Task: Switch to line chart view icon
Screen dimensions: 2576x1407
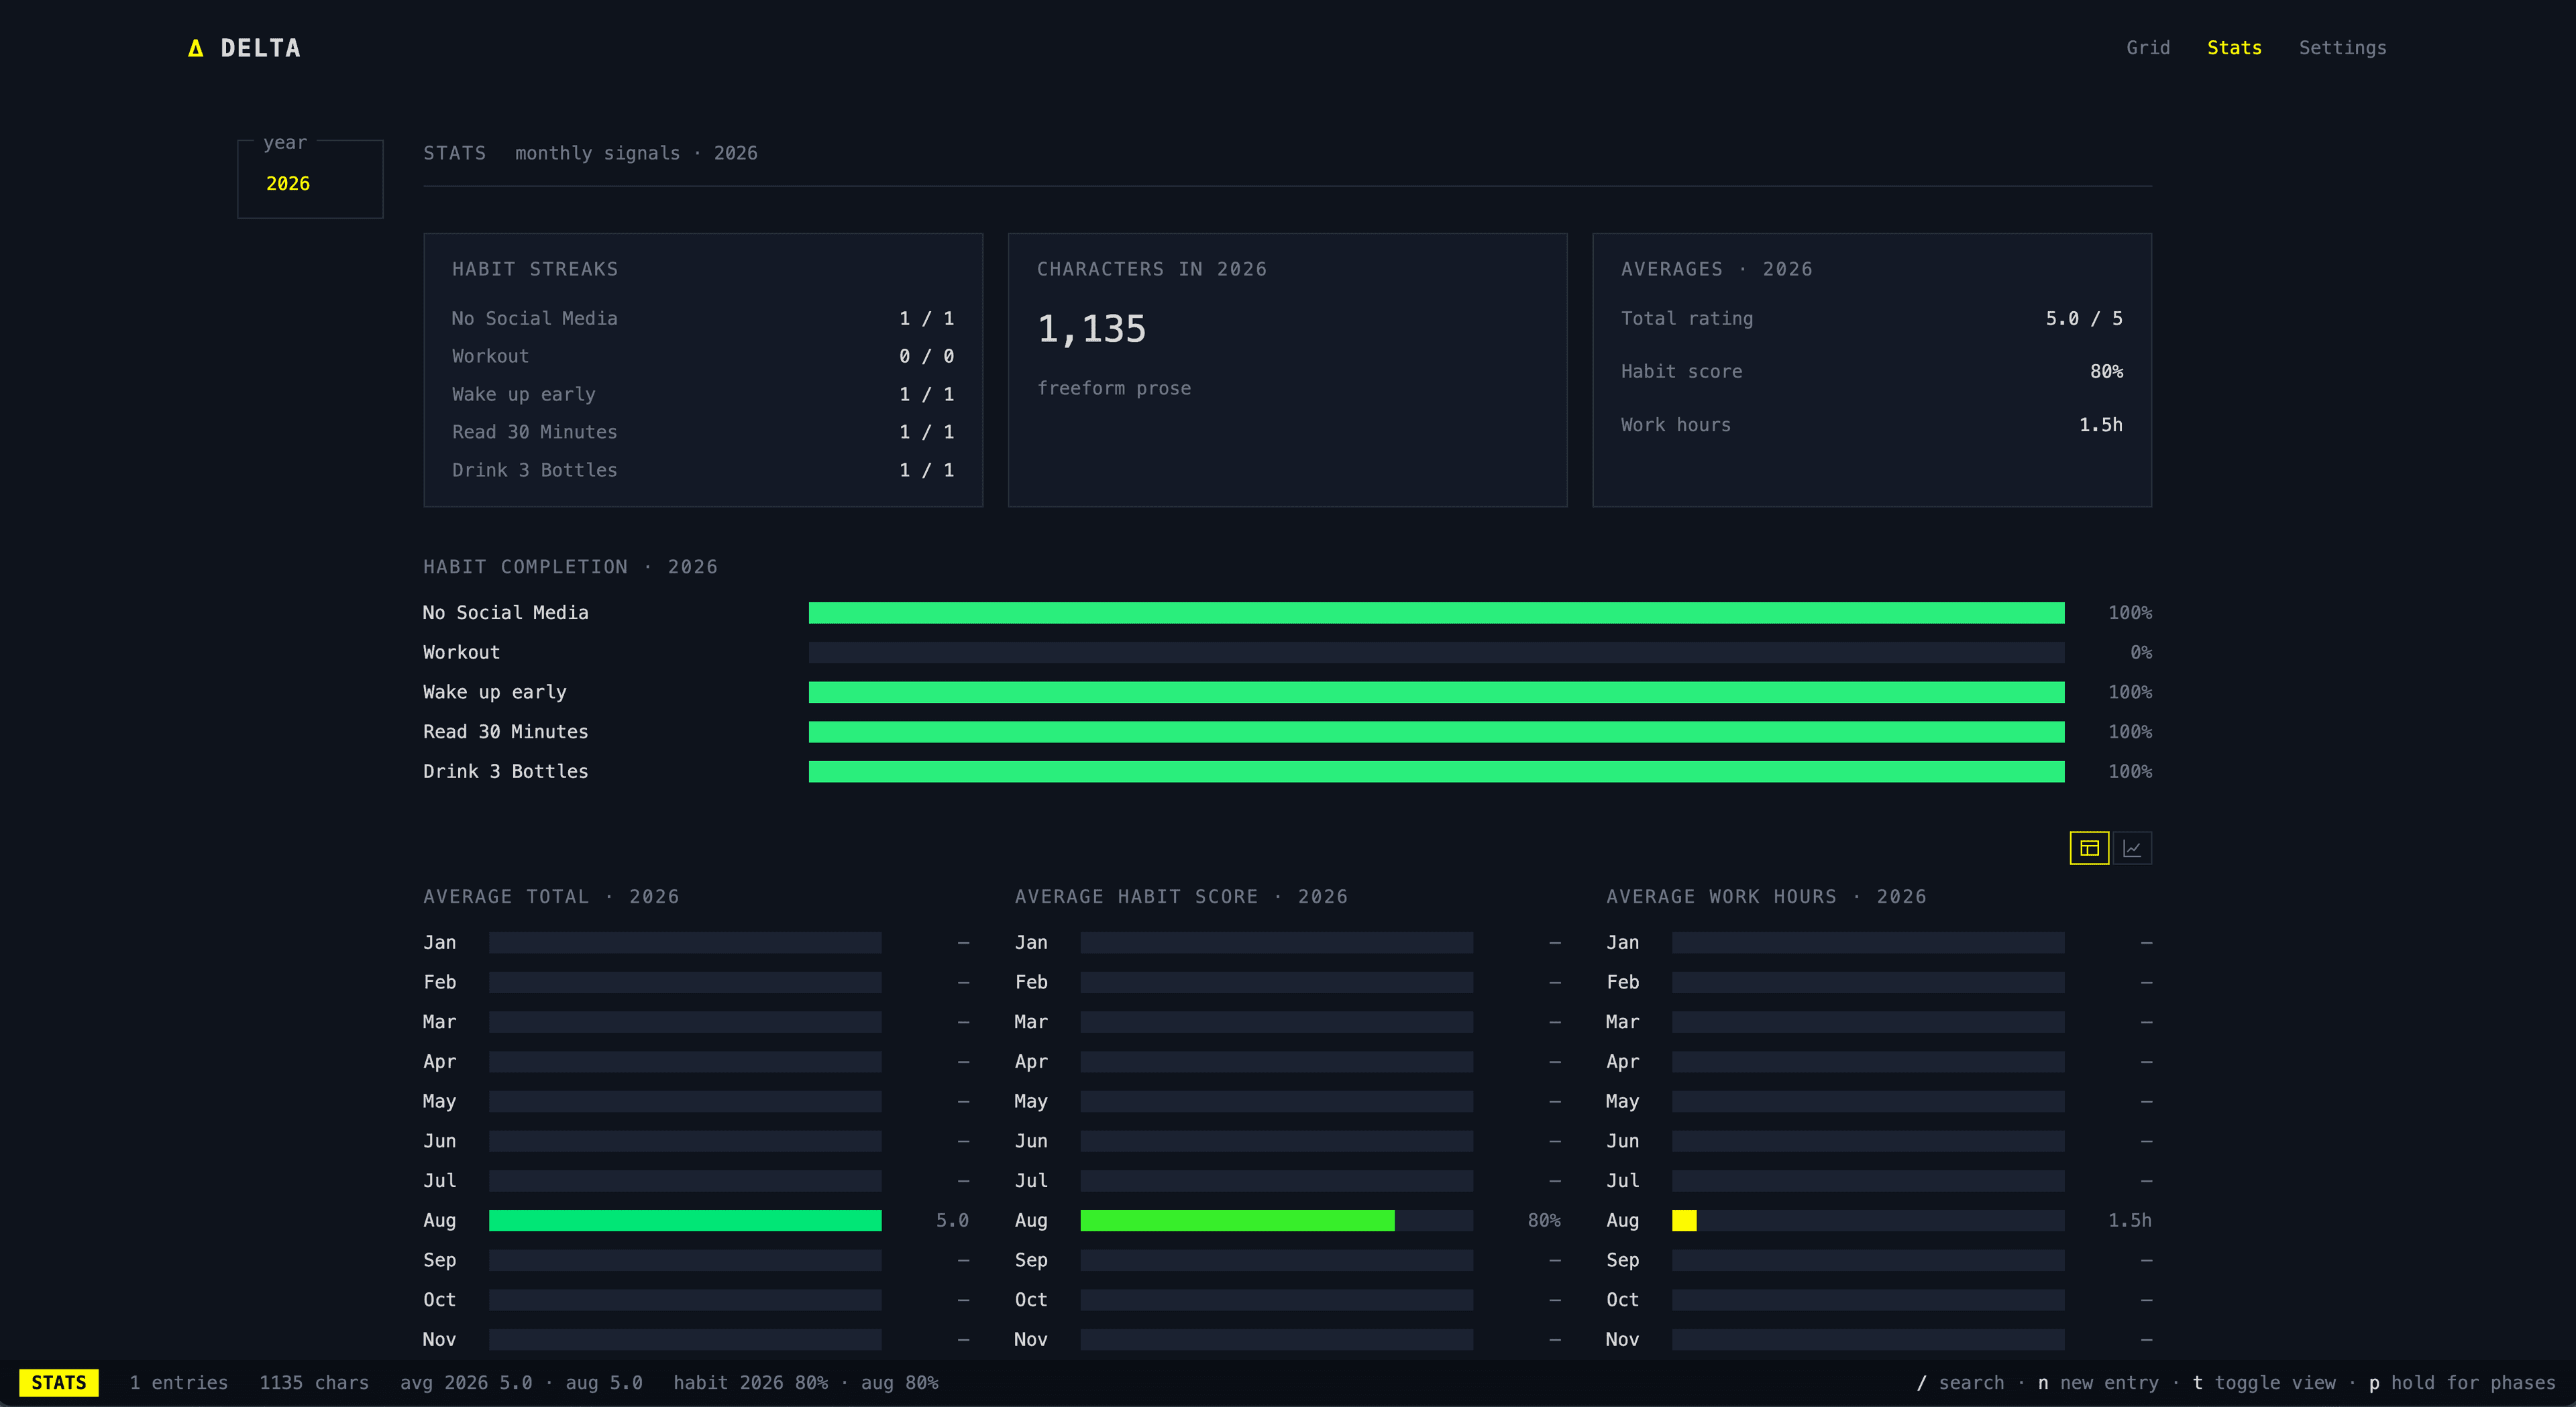Action: (x=2132, y=848)
